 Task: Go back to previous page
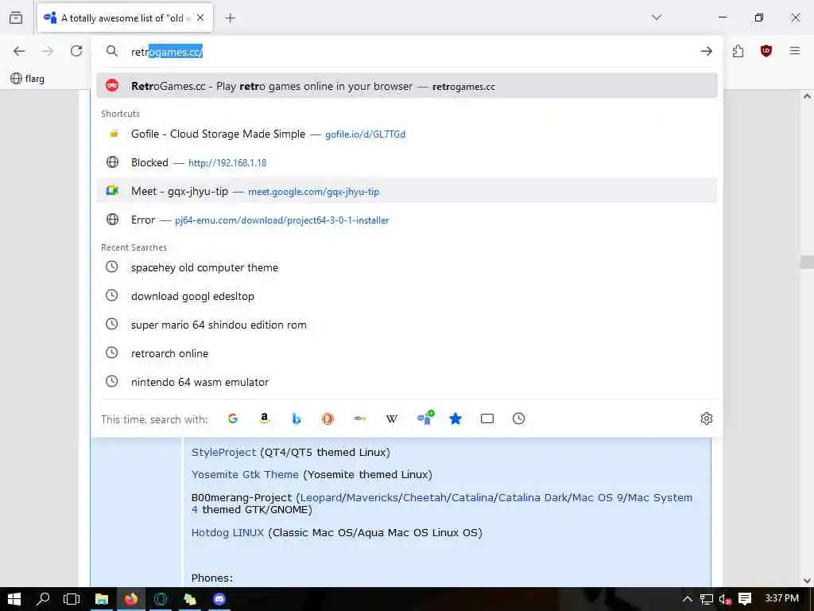tap(19, 51)
